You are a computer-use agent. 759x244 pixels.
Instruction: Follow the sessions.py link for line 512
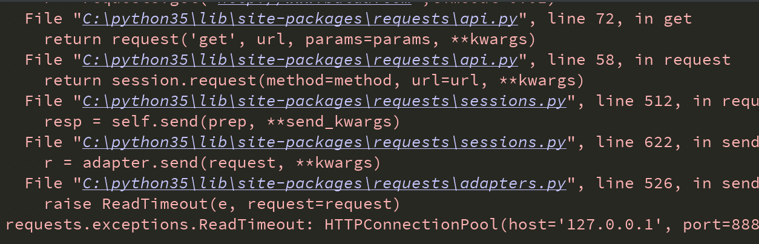pyautogui.click(x=324, y=101)
